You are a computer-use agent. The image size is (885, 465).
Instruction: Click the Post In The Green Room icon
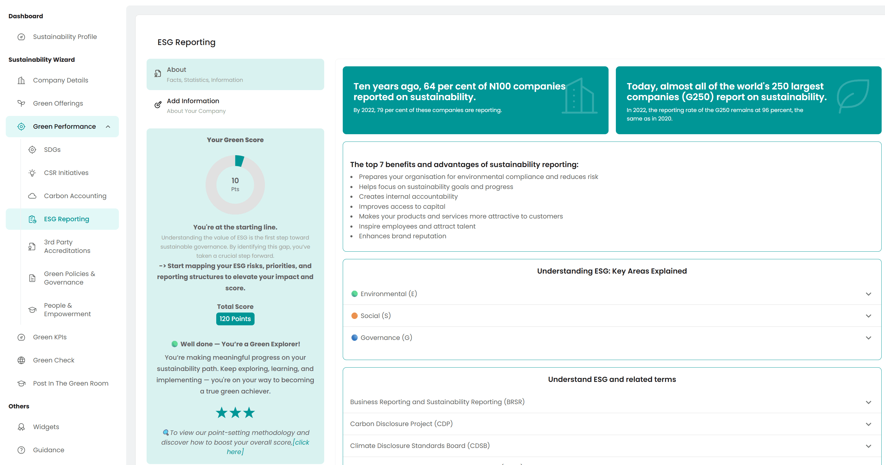click(x=21, y=383)
